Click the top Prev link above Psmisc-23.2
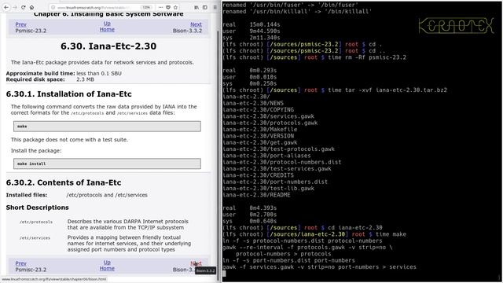 (x=21, y=24)
